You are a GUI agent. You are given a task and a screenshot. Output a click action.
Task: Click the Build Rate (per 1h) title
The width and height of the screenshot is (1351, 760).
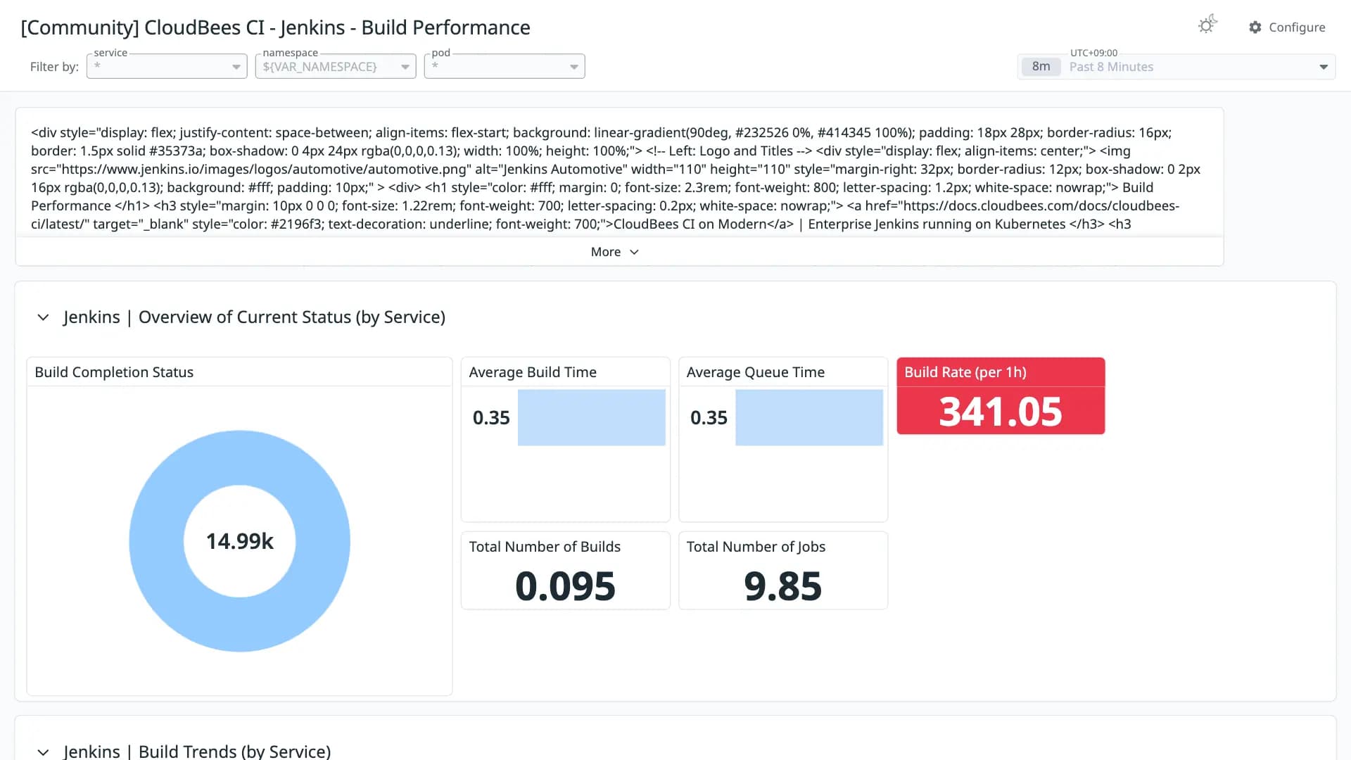[x=965, y=372]
